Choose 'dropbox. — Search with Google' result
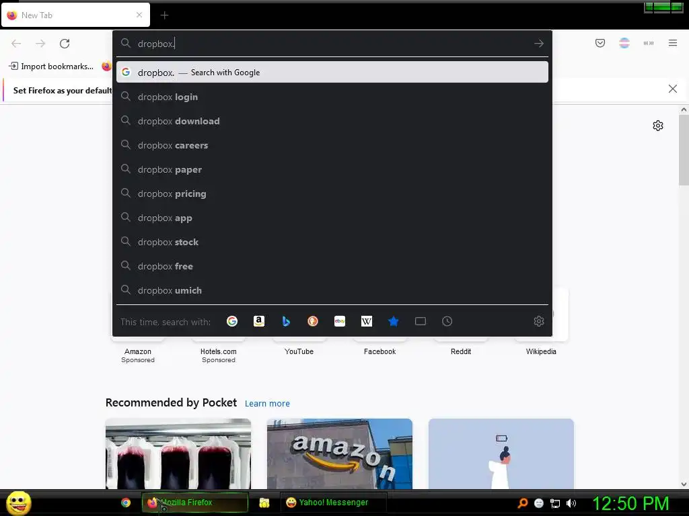689x516 pixels. coord(332,73)
